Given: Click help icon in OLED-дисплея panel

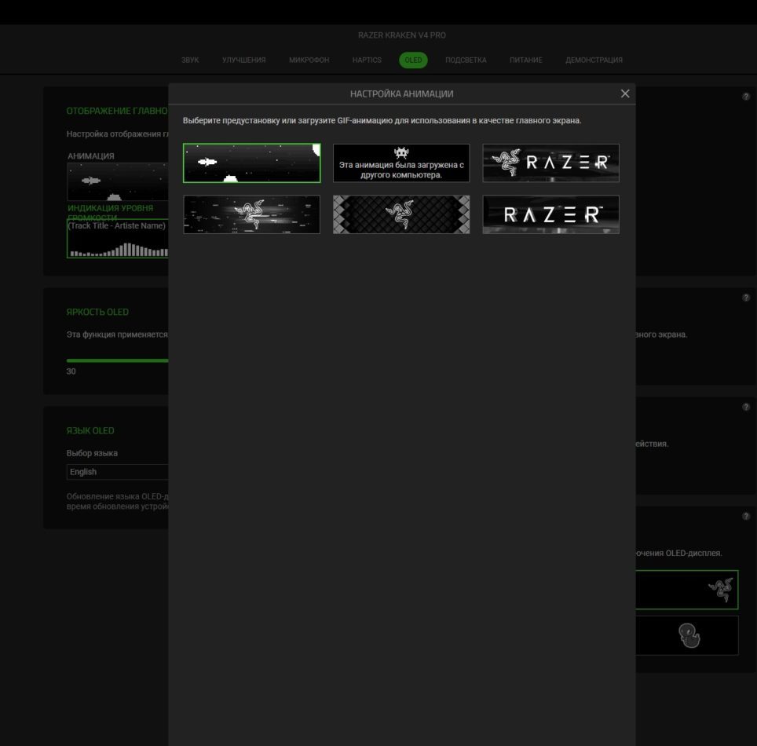Looking at the screenshot, I should tap(746, 516).
